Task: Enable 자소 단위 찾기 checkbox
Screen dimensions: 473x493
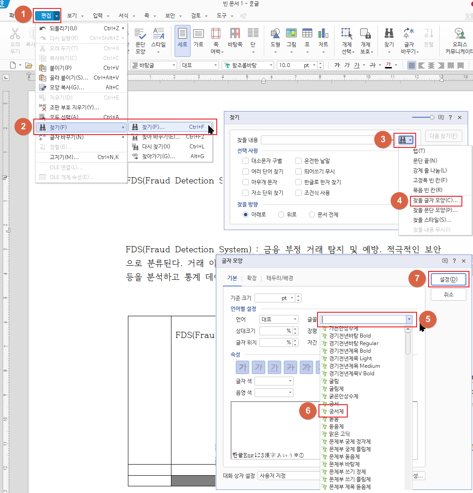Action: coord(246,193)
